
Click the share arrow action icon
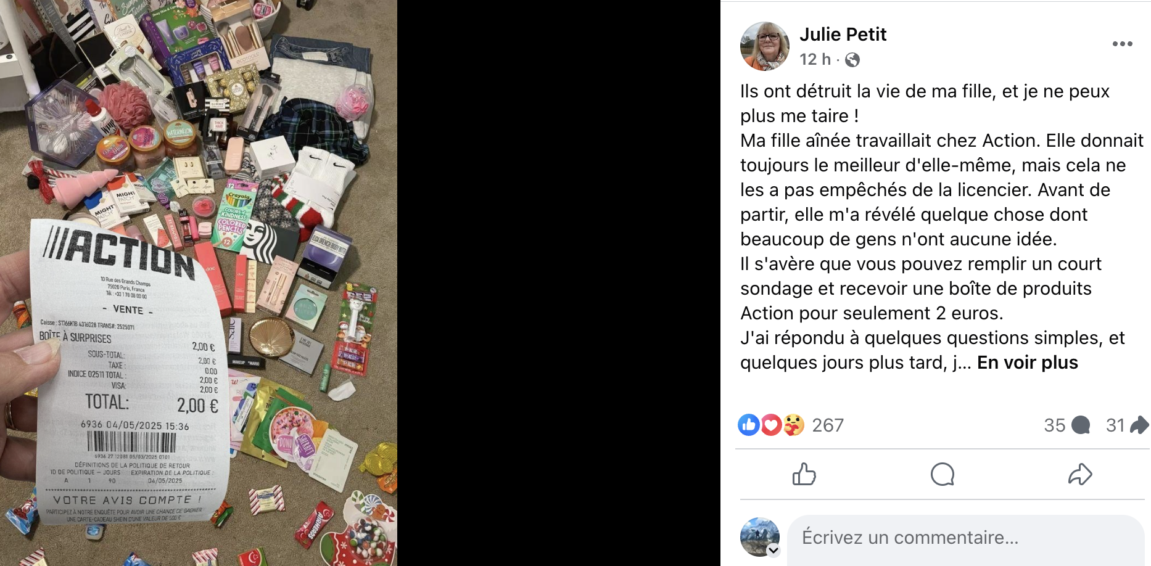(x=1080, y=474)
